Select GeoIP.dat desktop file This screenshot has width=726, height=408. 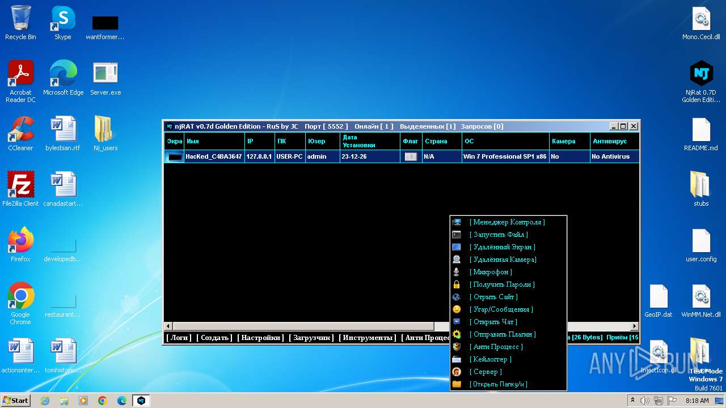pyautogui.click(x=659, y=301)
